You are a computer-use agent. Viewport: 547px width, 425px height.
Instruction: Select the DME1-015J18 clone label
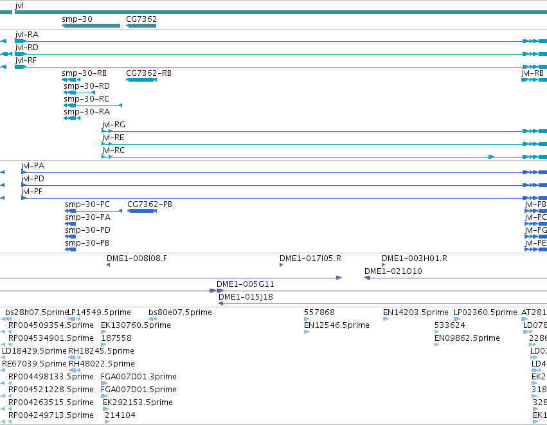coord(246,297)
